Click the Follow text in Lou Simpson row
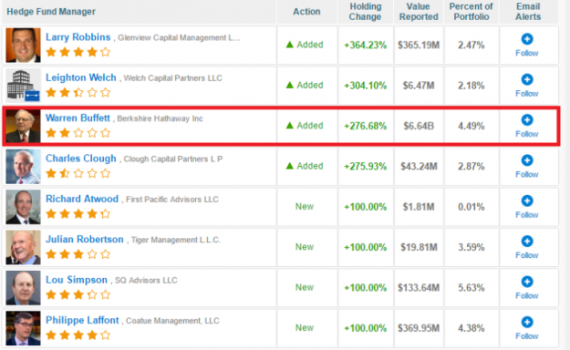The width and height of the screenshot is (570, 350). point(527,296)
